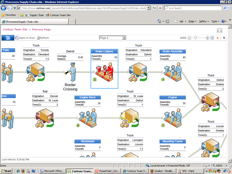The image size is (232, 174).
Task: Click the user profile picture icon
Action: 219,30
